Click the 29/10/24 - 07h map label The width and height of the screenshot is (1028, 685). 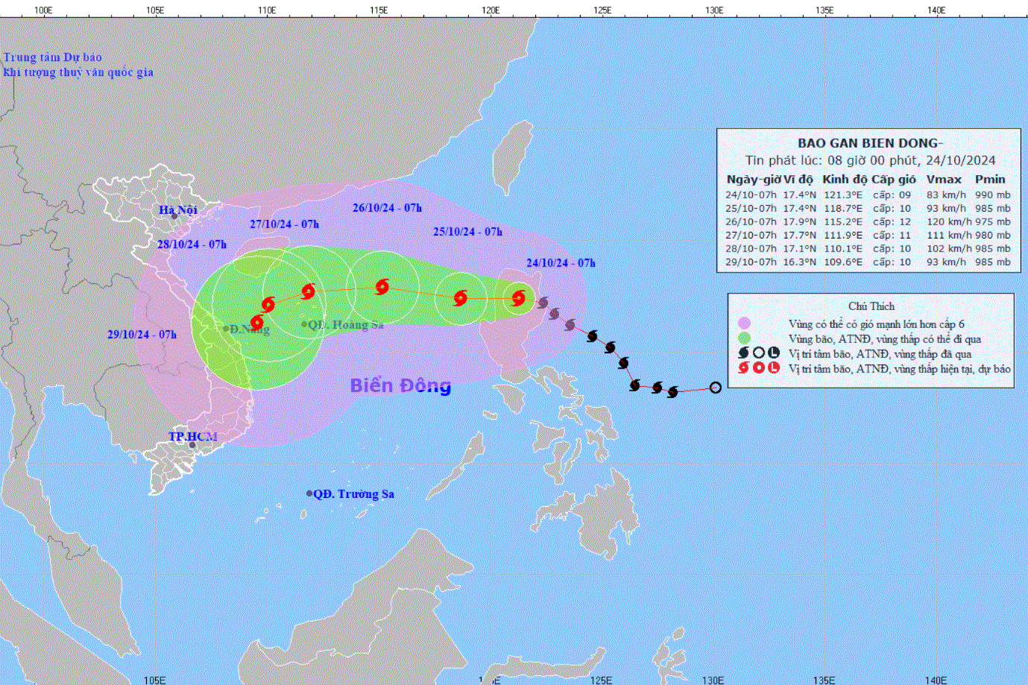pos(142,335)
